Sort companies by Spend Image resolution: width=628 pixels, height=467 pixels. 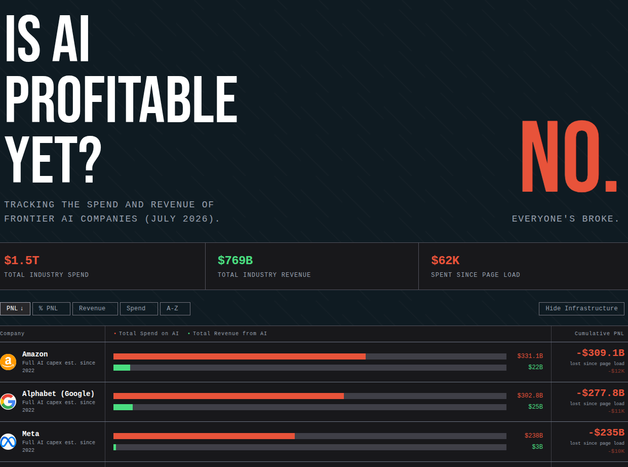[x=139, y=309]
